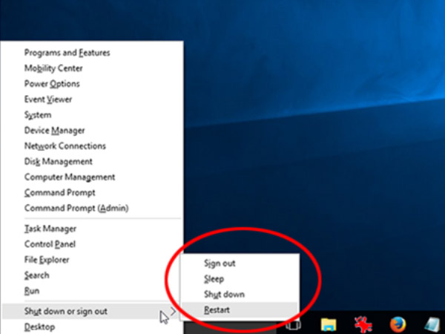Click Sign out in the submenu

[x=220, y=263]
